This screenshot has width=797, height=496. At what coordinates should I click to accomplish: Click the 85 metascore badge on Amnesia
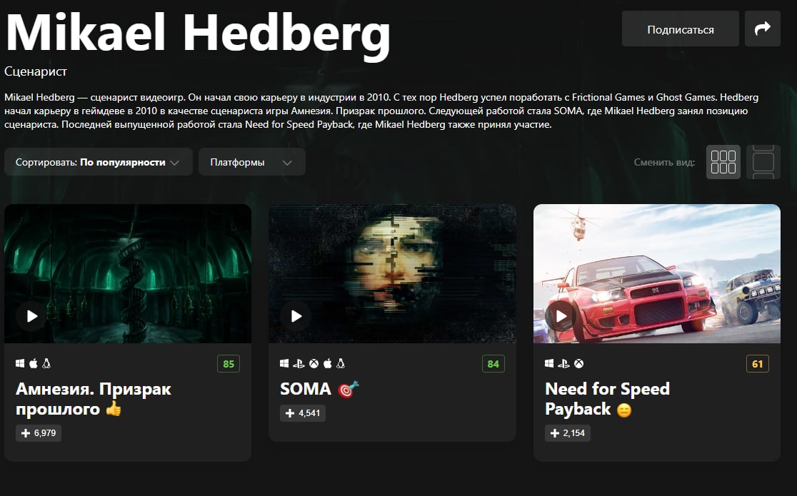229,364
